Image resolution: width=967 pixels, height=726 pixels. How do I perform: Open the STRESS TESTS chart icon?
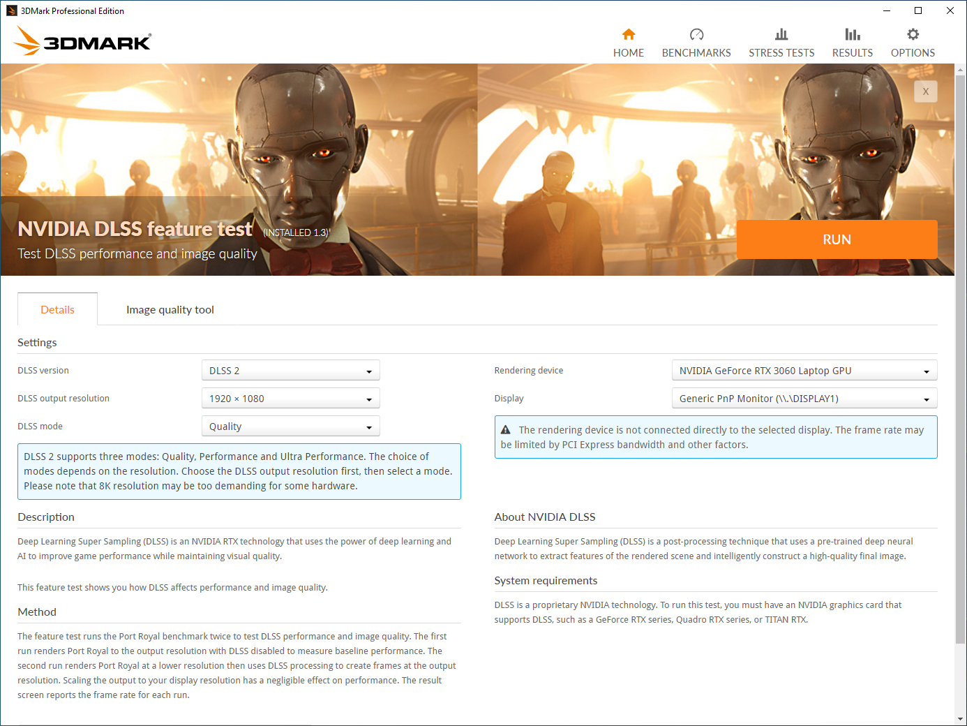(x=781, y=34)
